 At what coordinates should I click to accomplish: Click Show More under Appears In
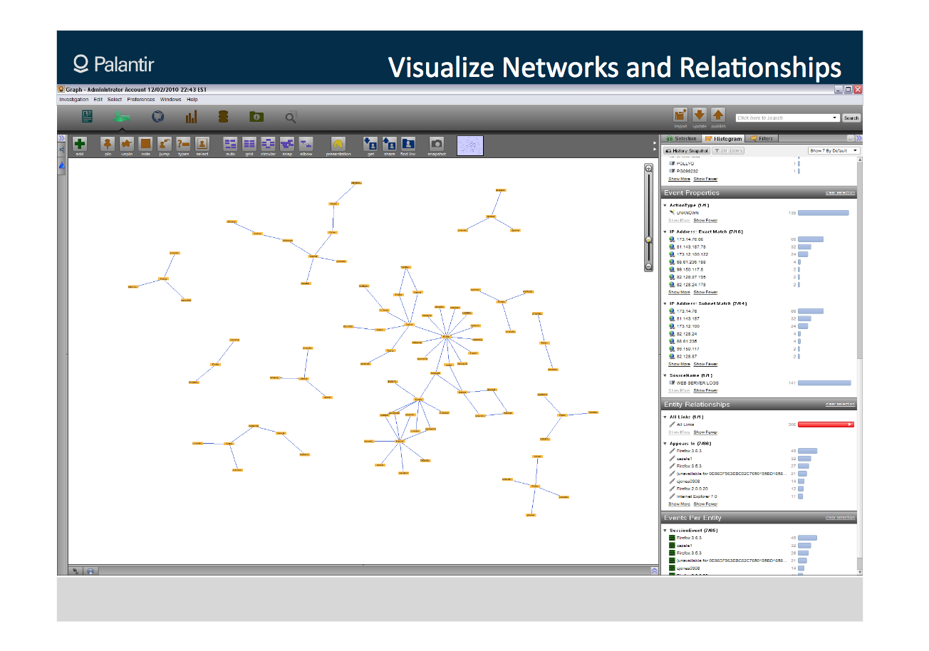679,504
